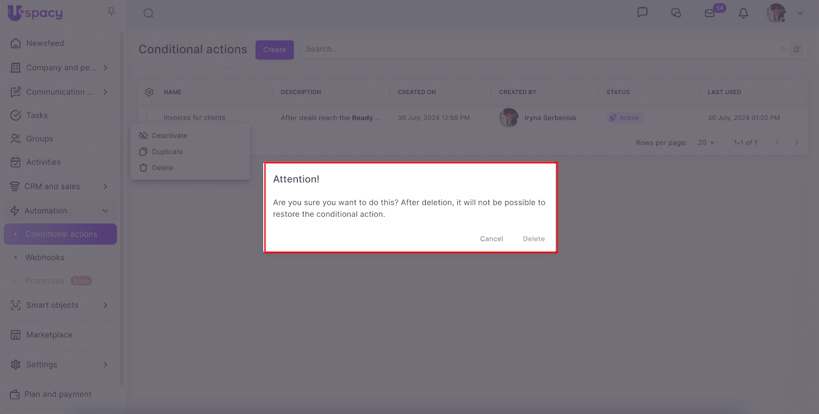819x414 pixels.
Task: Choose Delete from the context menu
Action: coord(162,168)
